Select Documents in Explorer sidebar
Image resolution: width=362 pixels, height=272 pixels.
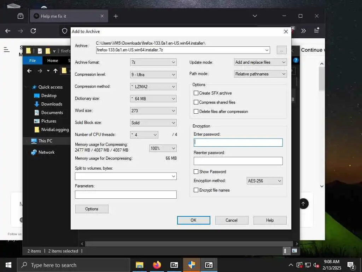[52, 113]
